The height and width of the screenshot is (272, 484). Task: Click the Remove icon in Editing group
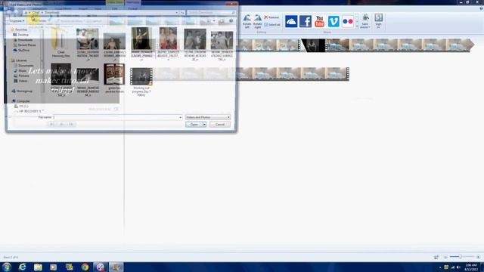(x=271, y=17)
